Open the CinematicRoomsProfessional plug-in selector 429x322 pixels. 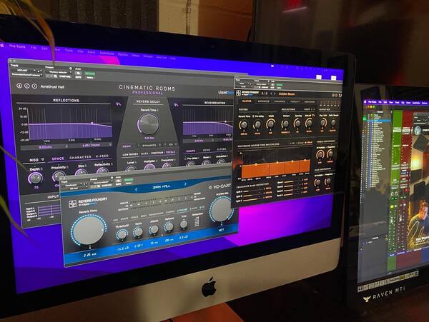tap(26, 74)
